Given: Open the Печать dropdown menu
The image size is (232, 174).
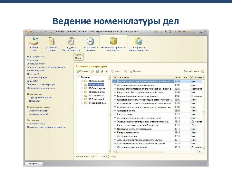Looking at the screenshot, I should pyautogui.click(x=135, y=72).
